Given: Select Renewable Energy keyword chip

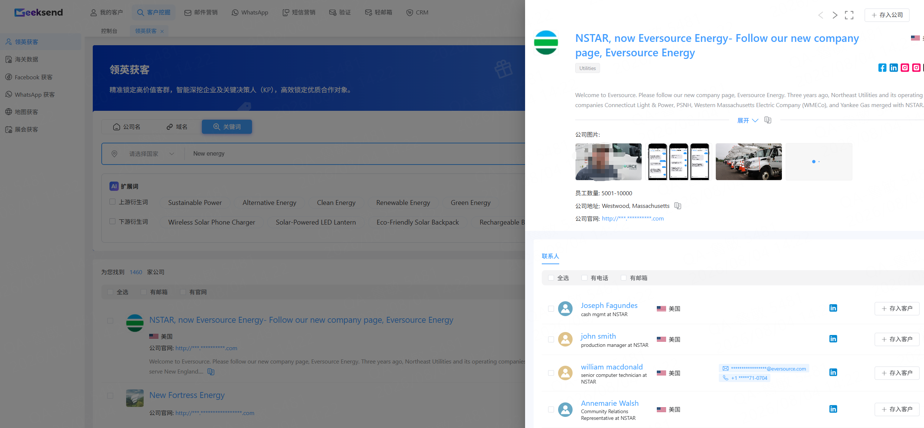Looking at the screenshot, I should click(x=403, y=203).
